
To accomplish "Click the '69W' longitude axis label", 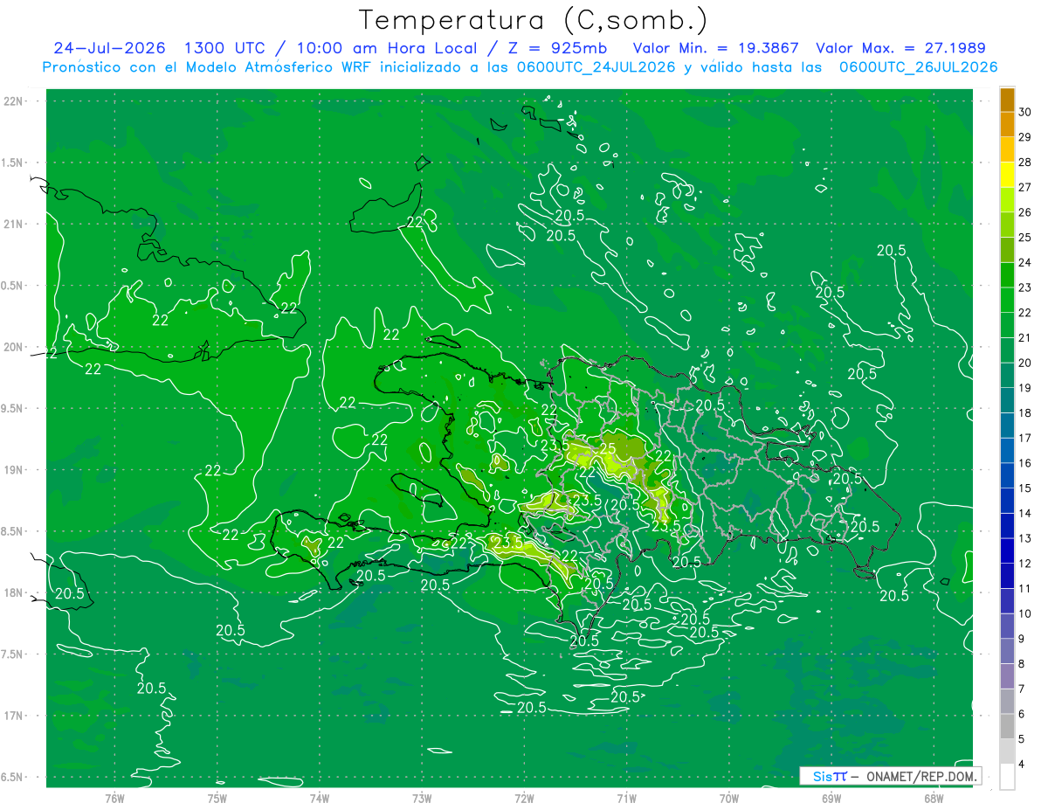I will [x=831, y=798].
